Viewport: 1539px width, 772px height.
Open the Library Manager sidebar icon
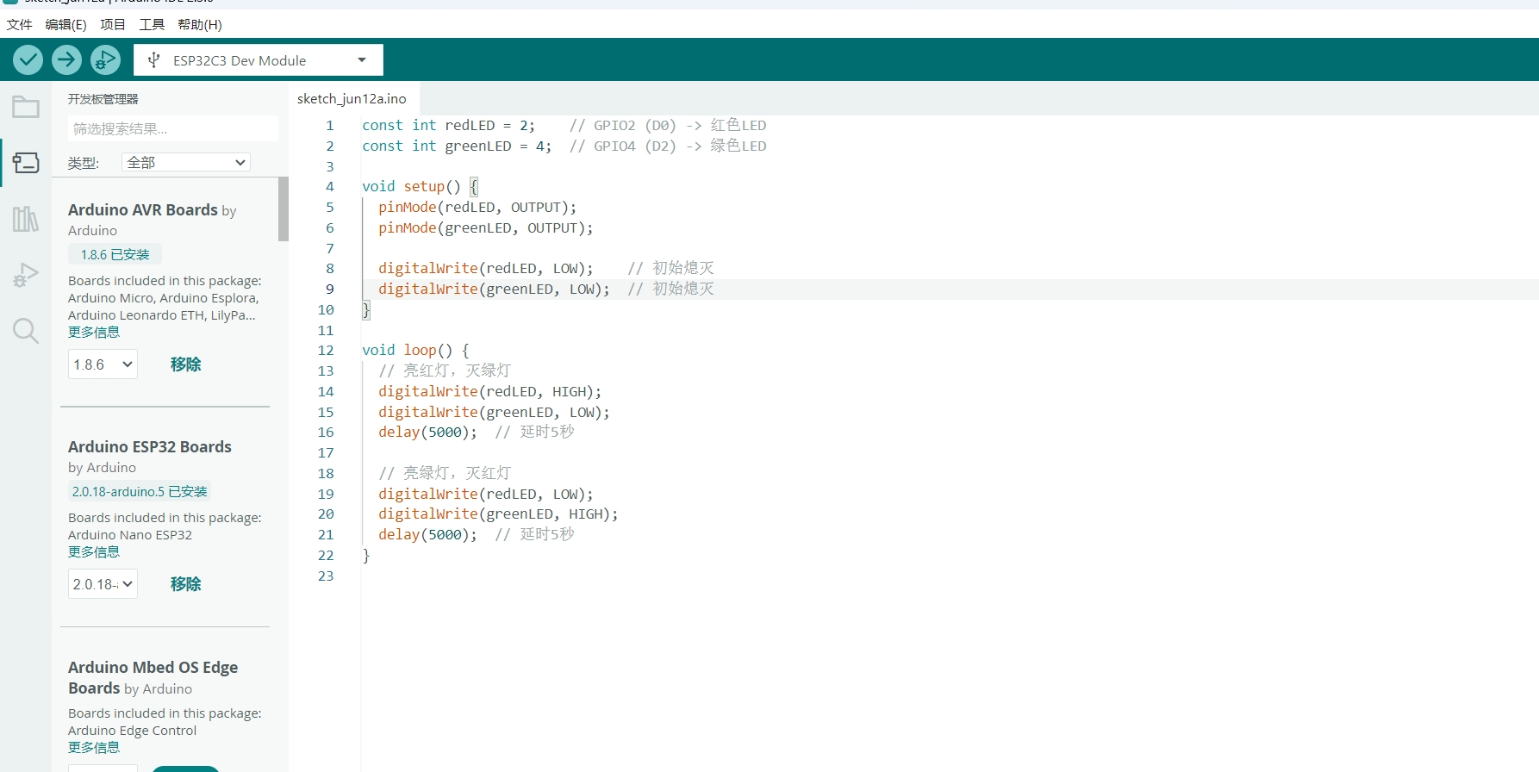point(26,219)
